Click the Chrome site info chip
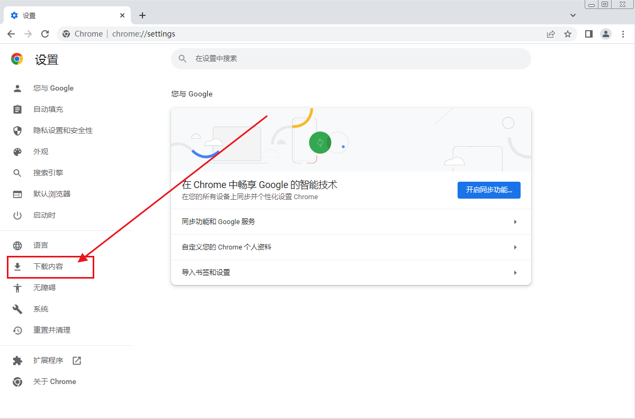 click(x=83, y=34)
